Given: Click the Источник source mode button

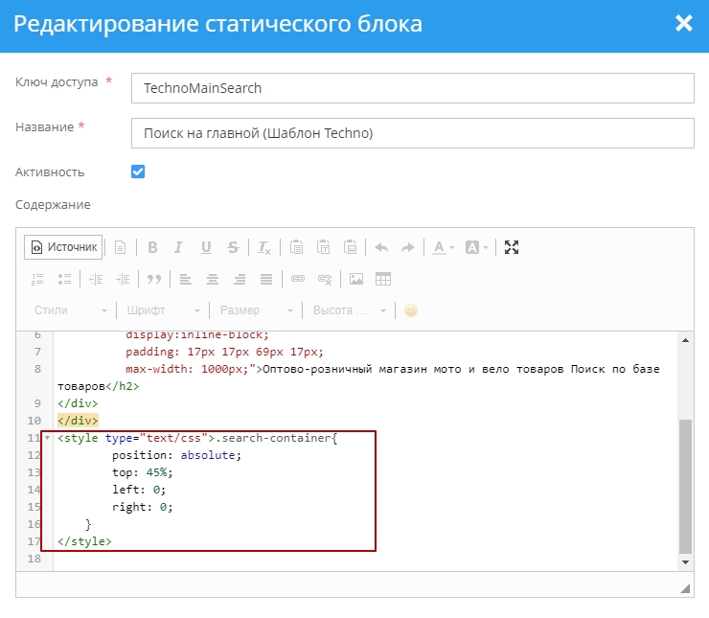Looking at the screenshot, I should (64, 247).
